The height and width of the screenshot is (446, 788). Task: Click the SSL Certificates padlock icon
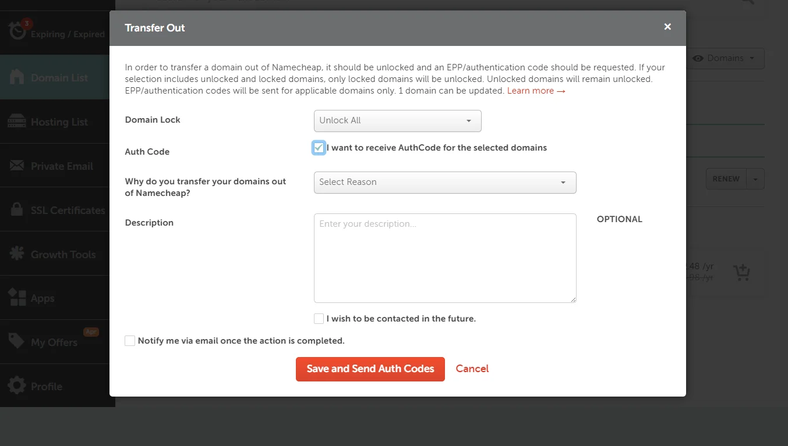pyautogui.click(x=17, y=209)
